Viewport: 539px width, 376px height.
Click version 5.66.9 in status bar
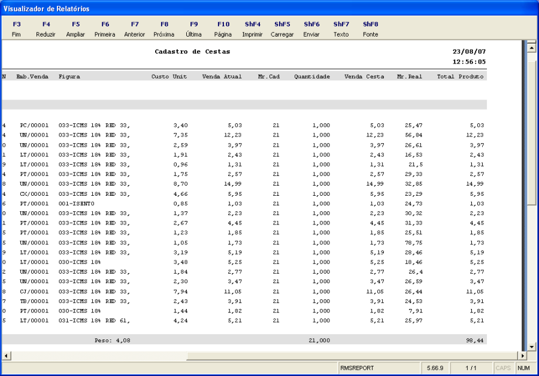coord(435,368)
